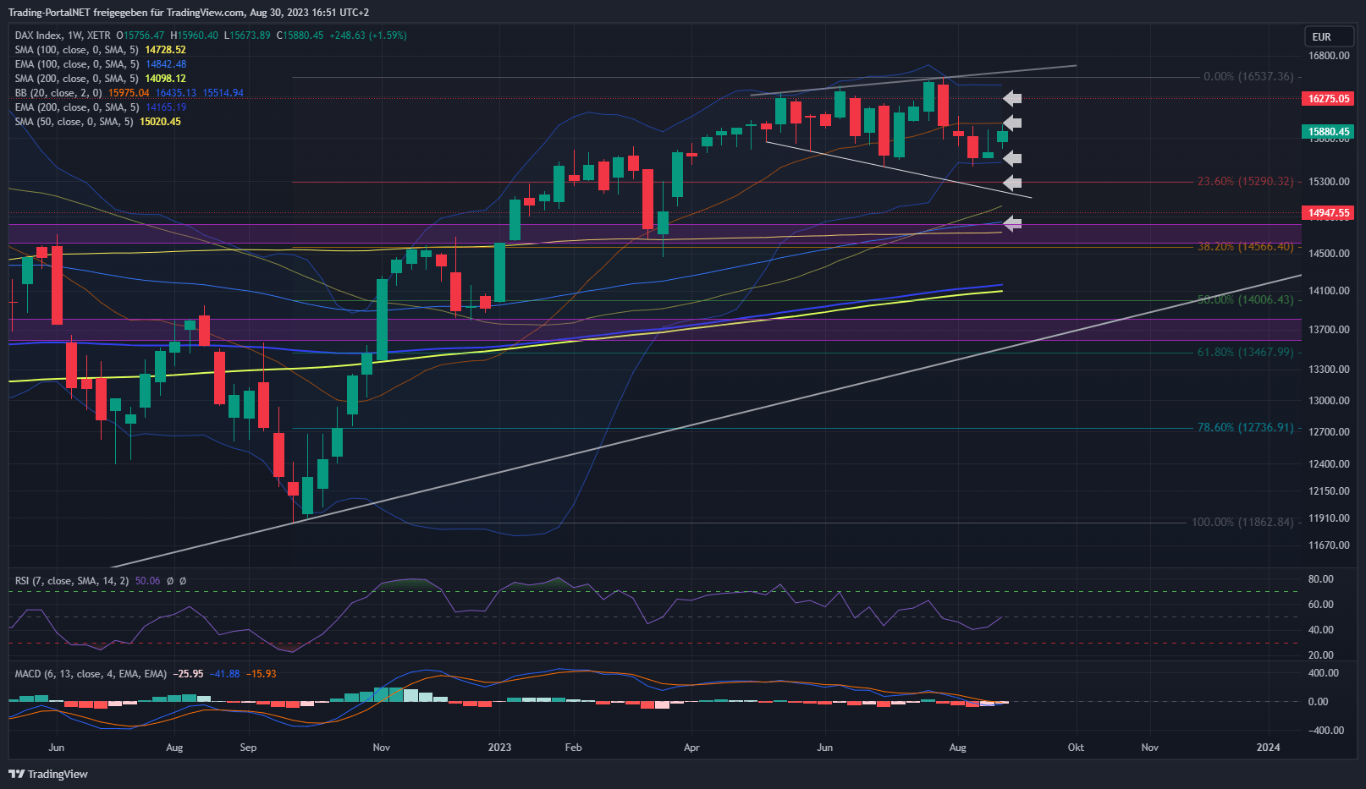1366x789 pixels.
Task: Click the red 16275.05 price label
Action: [x=1328, y=99]
